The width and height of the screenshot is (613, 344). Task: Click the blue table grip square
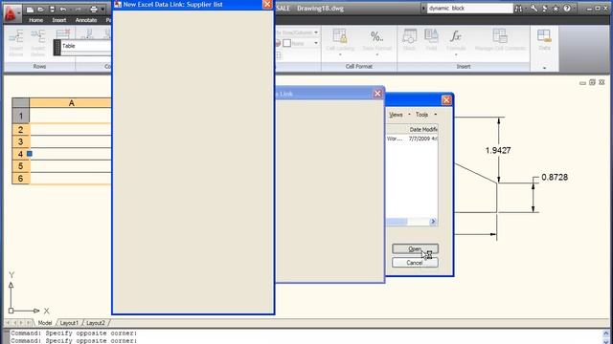click(x=30, y=154)
